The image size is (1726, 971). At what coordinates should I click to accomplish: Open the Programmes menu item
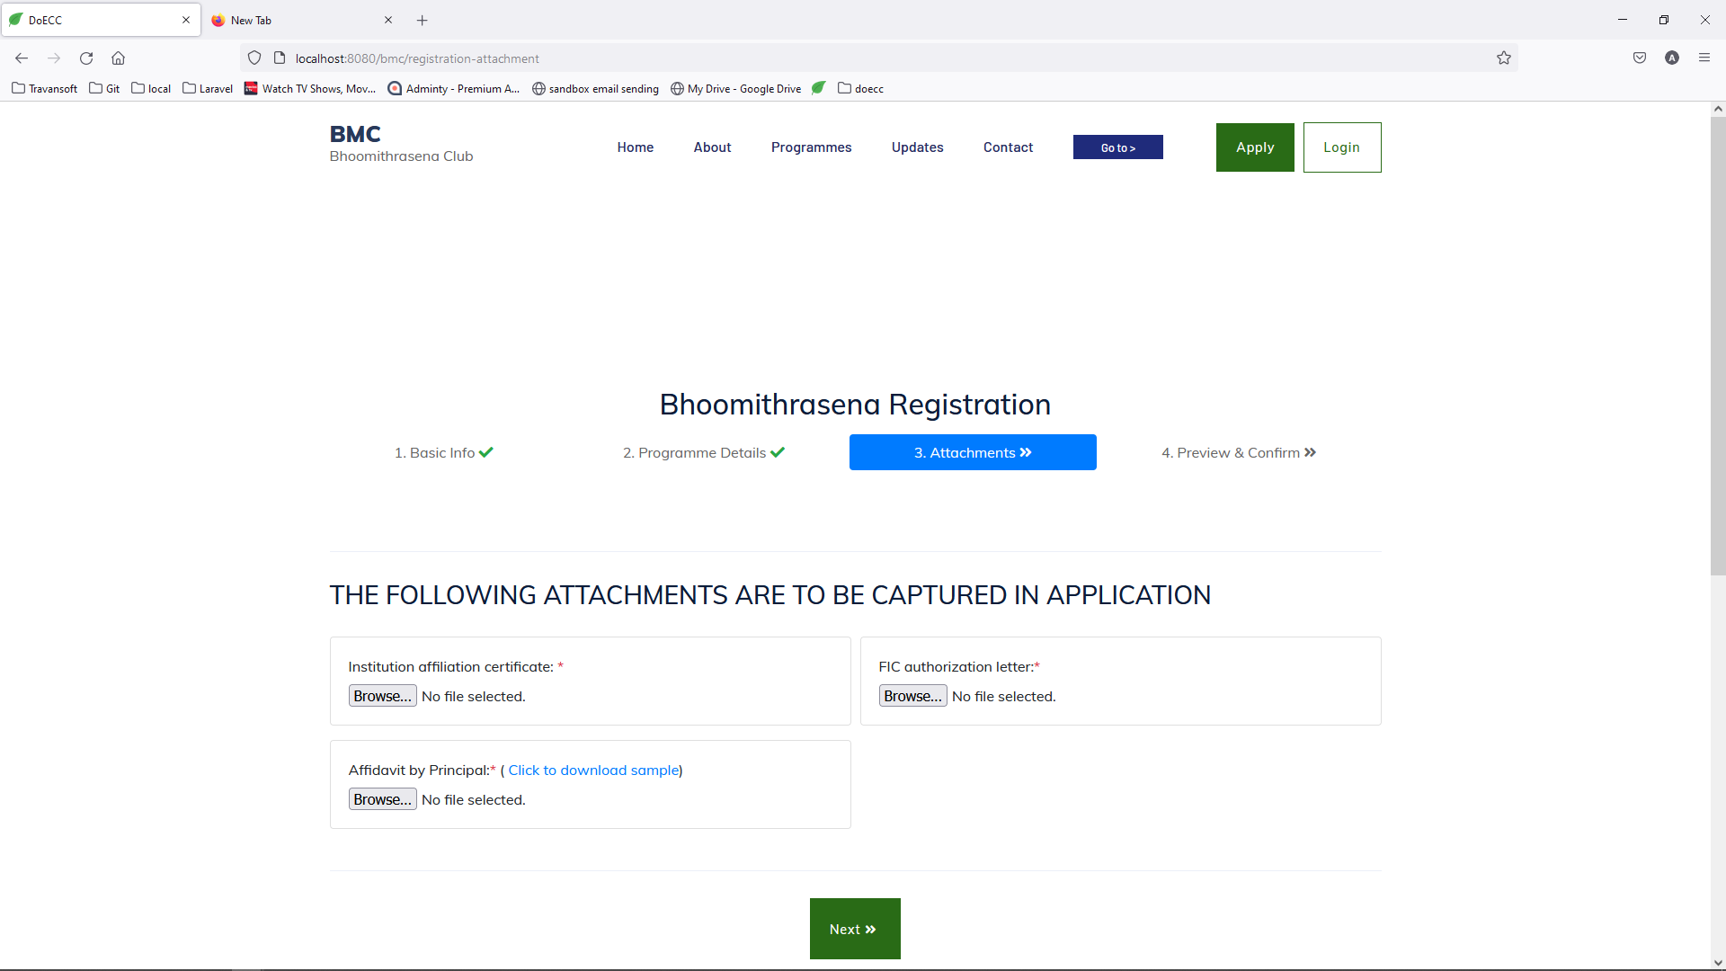click(x=811, y=147)
